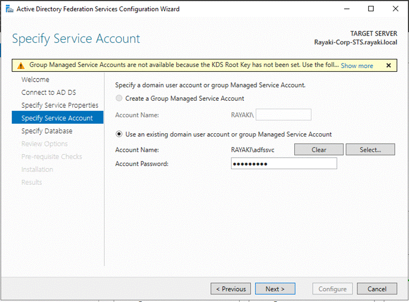Click the Configure button
This screenshot has height=302, width=409.
(333, 289)
